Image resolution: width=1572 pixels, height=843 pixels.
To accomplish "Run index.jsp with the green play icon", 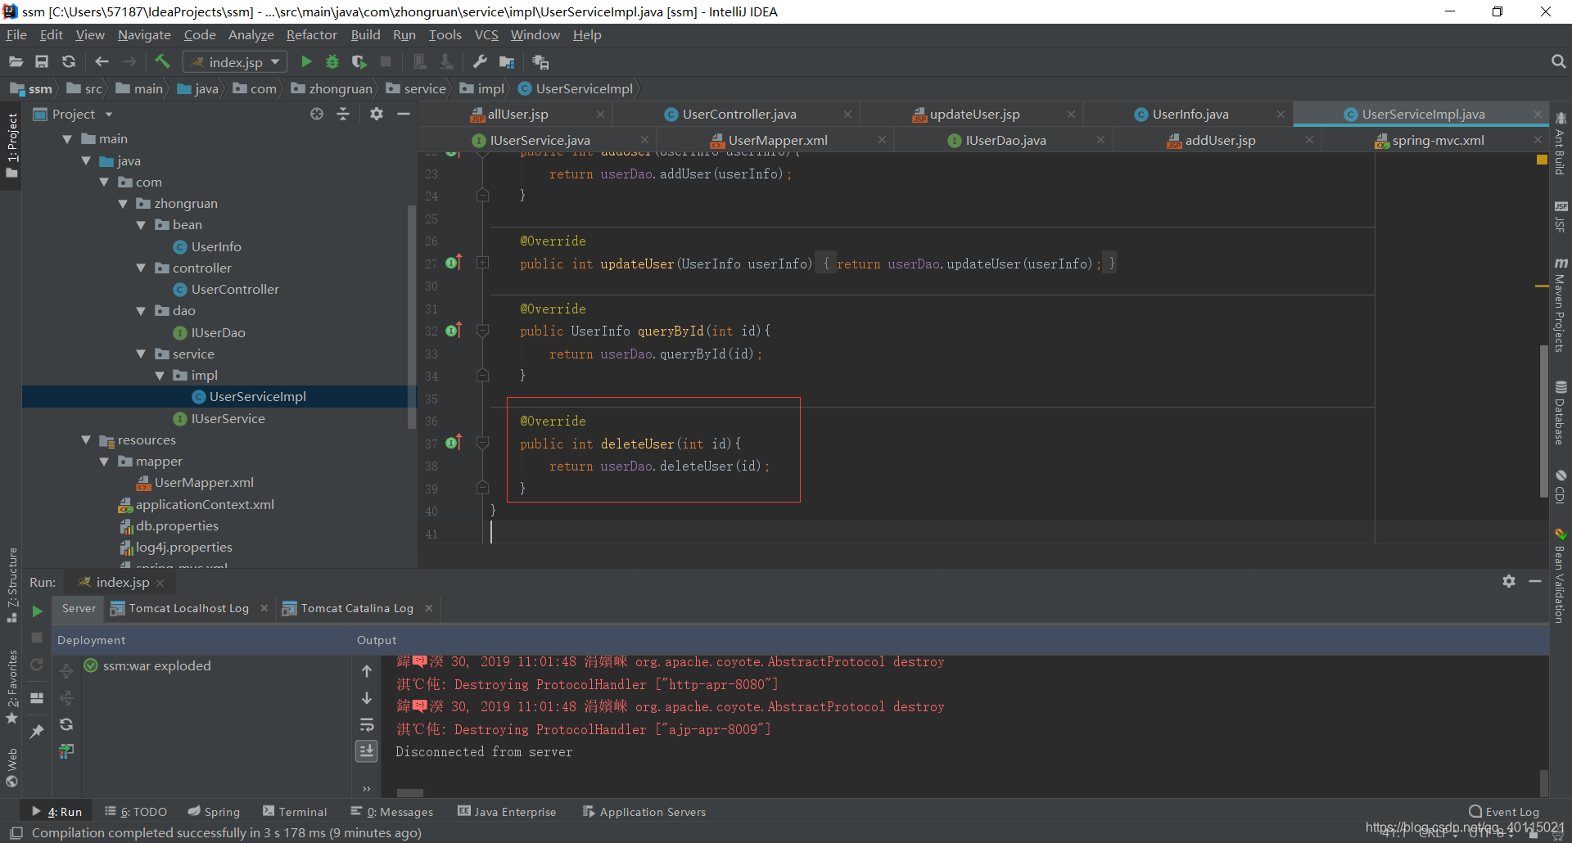I will [306, 61].
